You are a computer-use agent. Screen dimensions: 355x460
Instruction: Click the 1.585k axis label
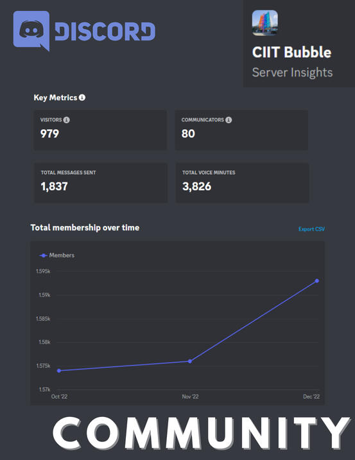[x=43, y=319]
